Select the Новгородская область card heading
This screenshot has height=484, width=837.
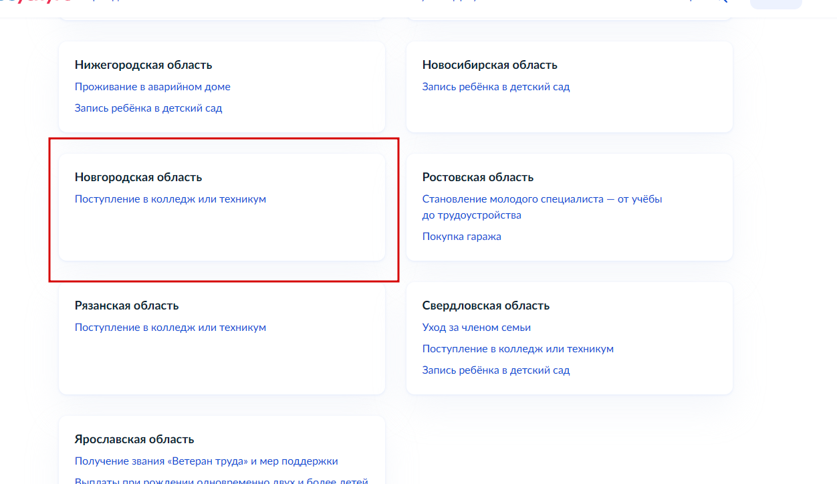point(138,177)
